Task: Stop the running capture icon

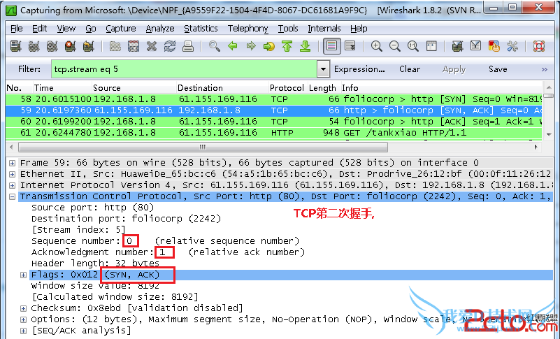Action: [71, 46]
